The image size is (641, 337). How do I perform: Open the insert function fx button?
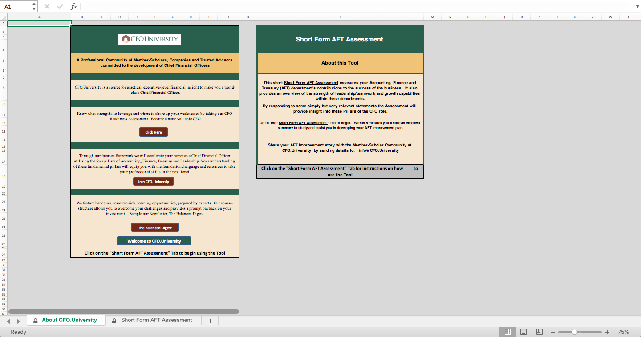[x=74, y=7]
